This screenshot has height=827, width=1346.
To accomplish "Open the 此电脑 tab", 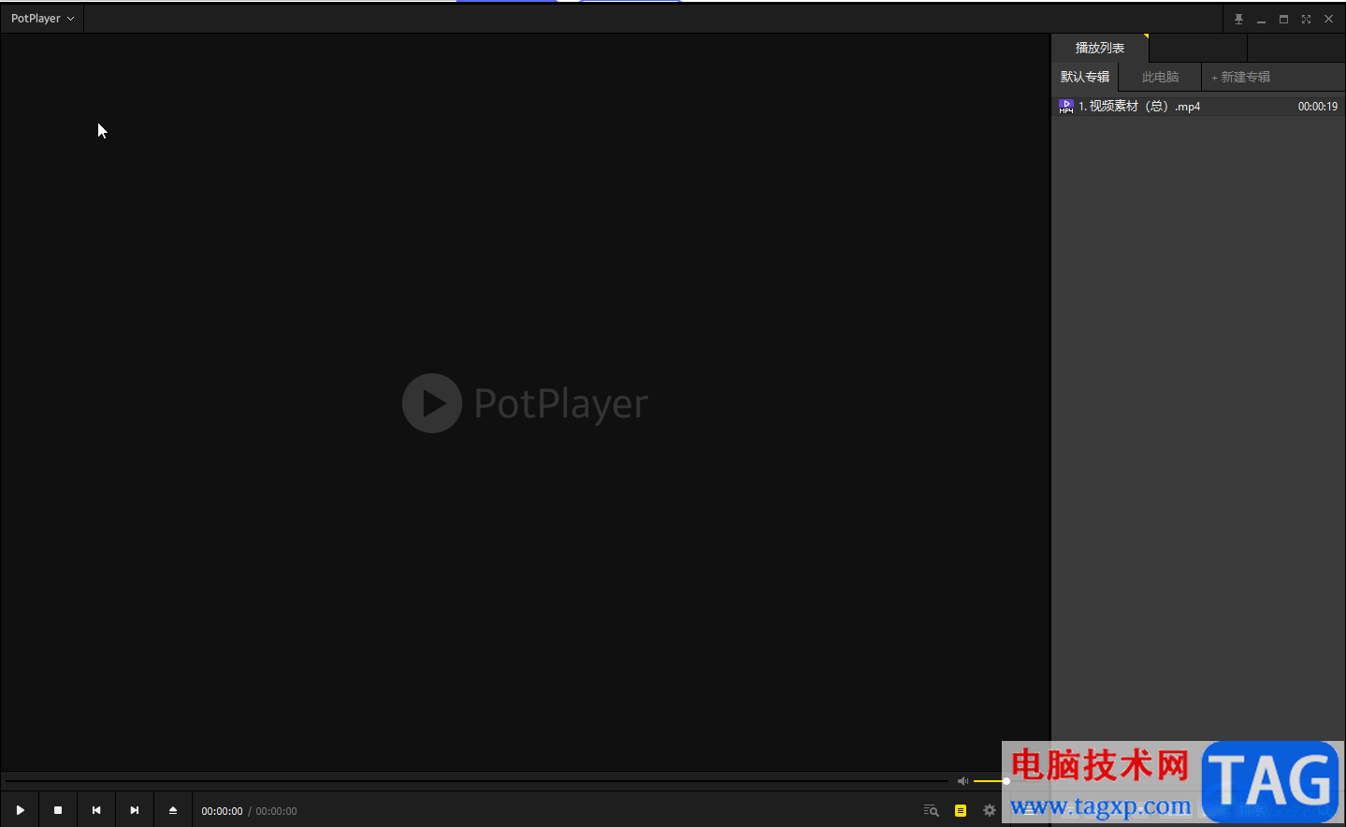I will coord(1160,77).
